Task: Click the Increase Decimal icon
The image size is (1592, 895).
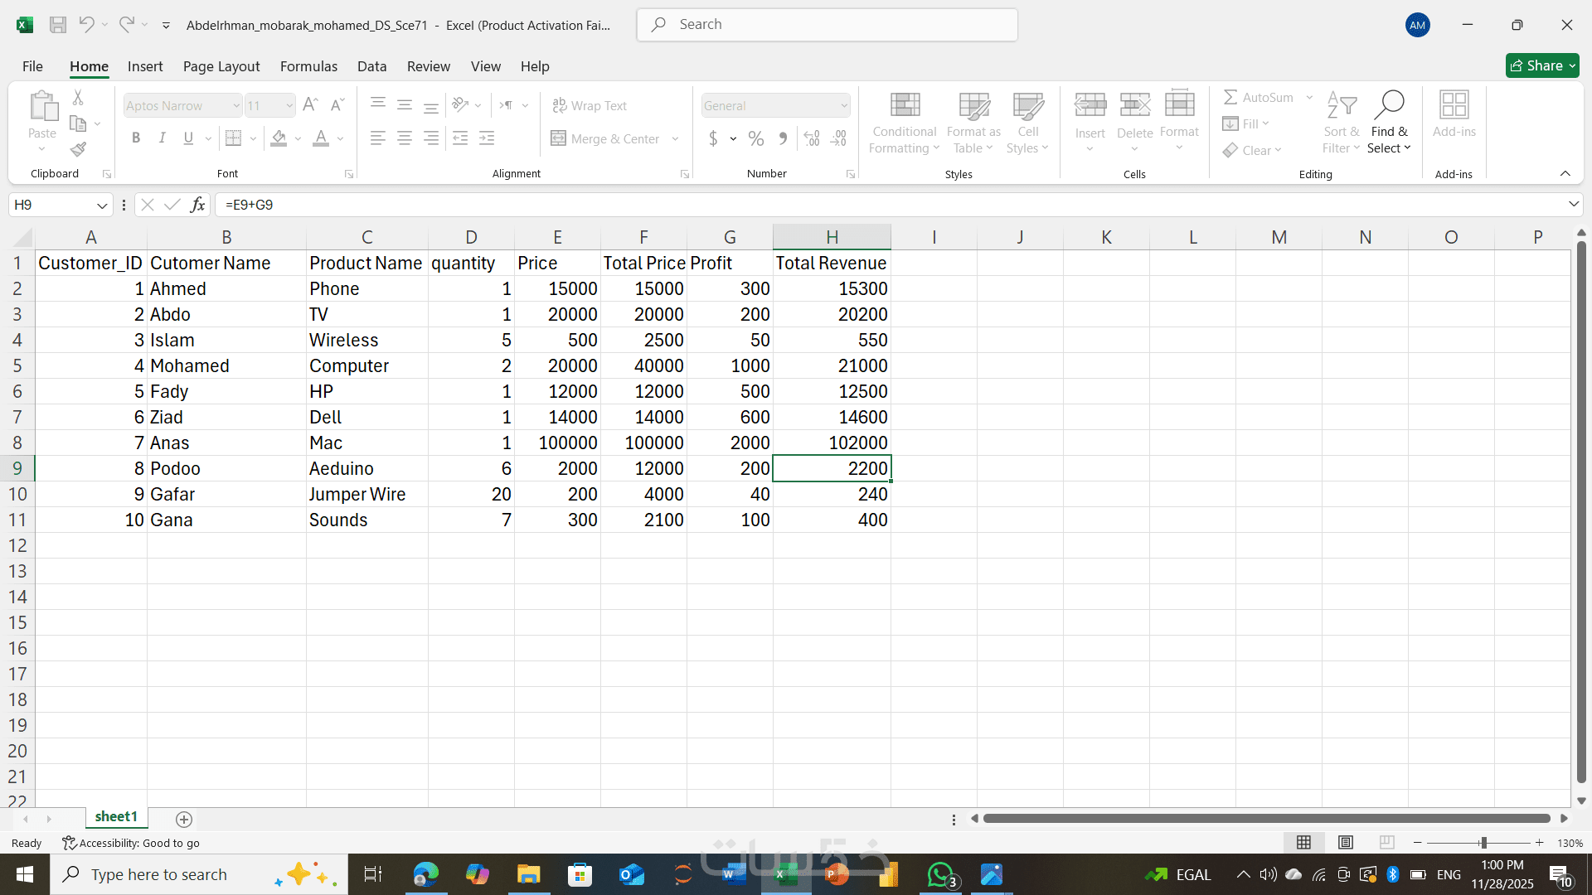Action: (812, 138)
